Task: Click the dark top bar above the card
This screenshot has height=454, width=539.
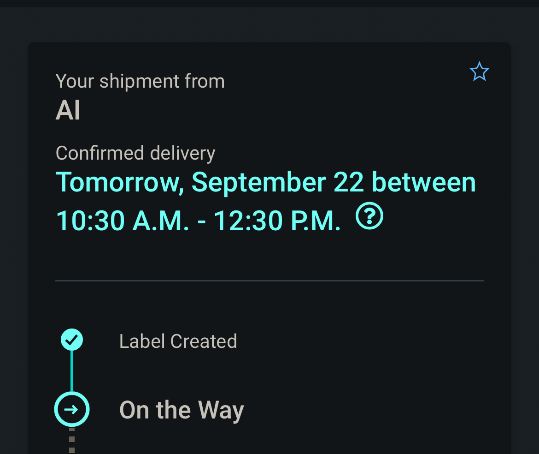Action: pos(269,3)
